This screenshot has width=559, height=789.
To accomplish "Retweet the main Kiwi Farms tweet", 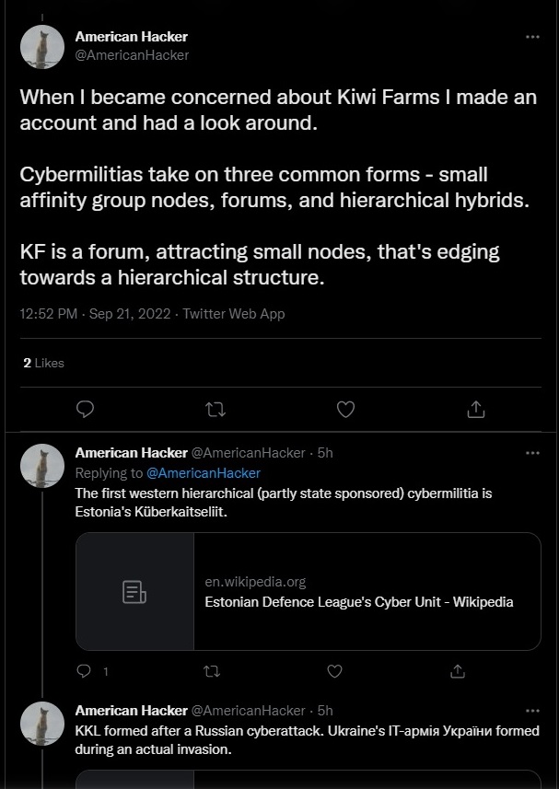I will coord(215,409).
